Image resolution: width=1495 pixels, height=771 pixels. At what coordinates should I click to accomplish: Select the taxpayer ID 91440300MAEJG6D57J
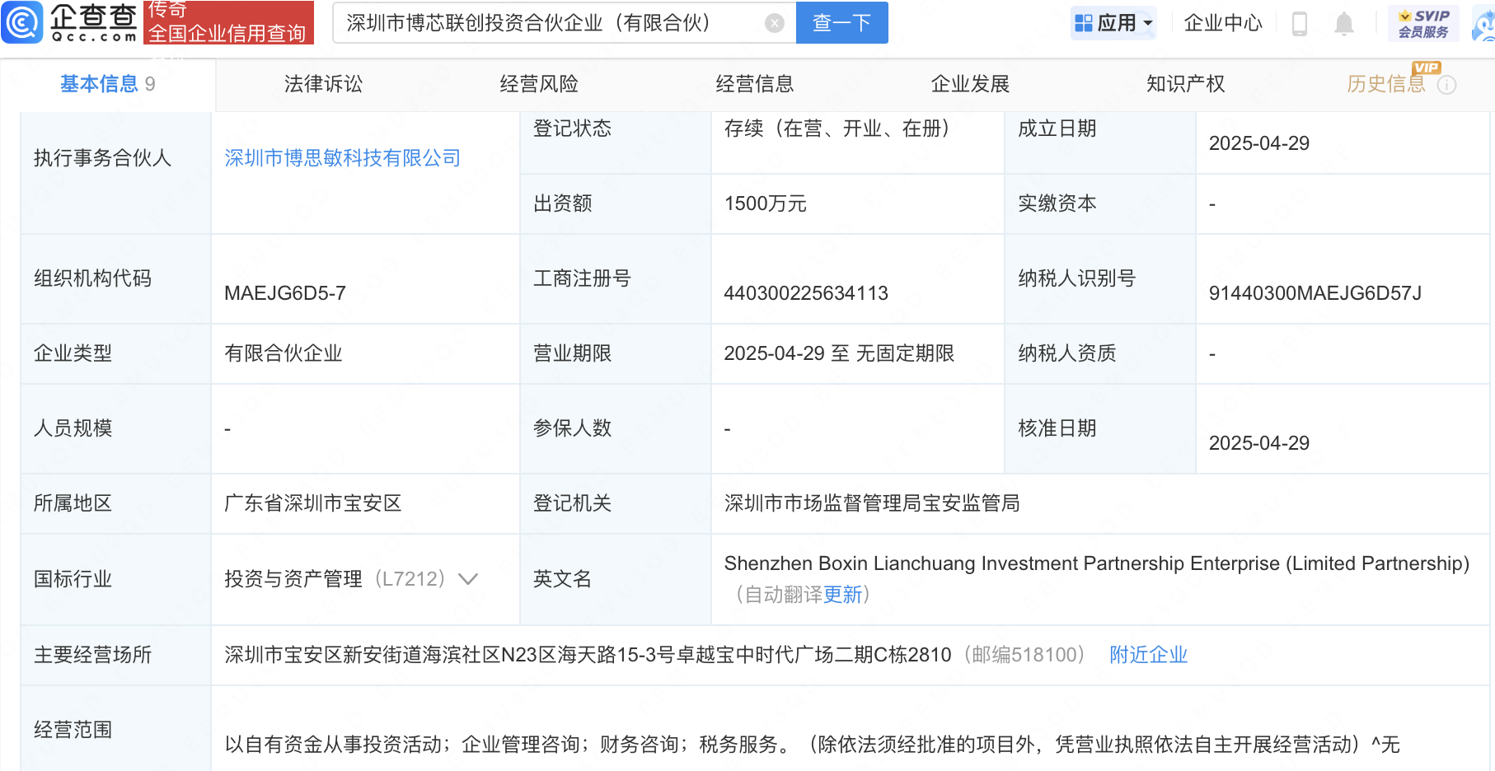[x=1315, y=293]
